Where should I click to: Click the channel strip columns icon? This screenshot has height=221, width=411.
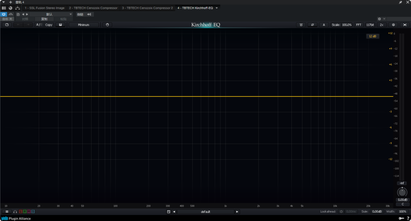4,8
